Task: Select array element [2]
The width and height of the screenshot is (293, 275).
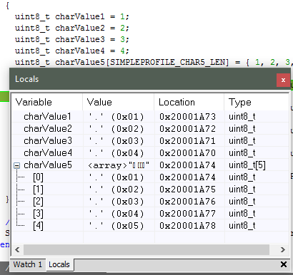Action: pos(150,202)
